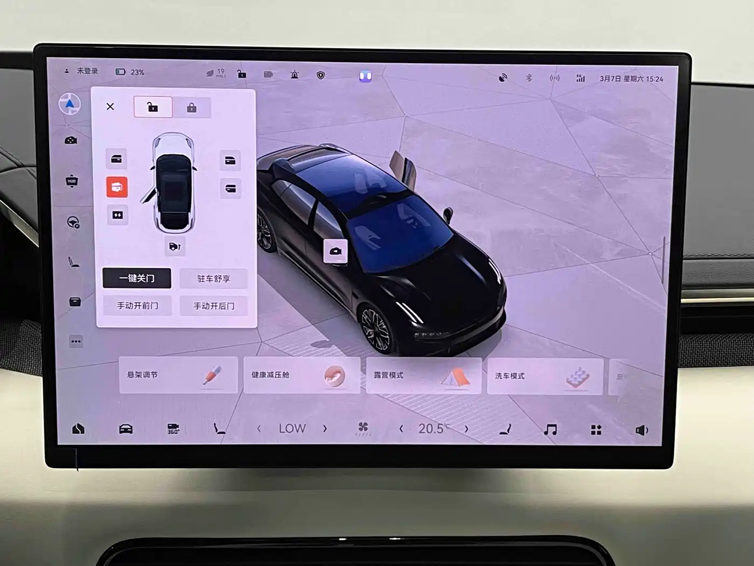Select the locked padlock tab
Viewport: 754px width, 566px height.
point(191,108)
